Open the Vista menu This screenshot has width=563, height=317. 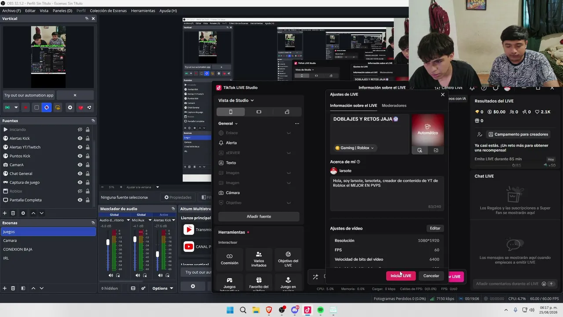point(44,11)
